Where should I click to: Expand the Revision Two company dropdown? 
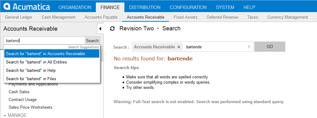coord(158,29)
